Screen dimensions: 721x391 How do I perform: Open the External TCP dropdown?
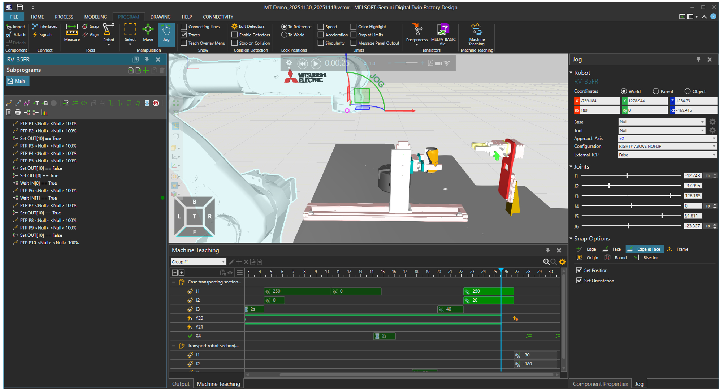point(667,155)
